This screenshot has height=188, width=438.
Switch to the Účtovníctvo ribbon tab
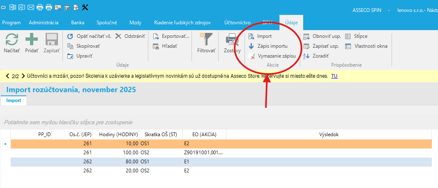(x=237, y=23)
